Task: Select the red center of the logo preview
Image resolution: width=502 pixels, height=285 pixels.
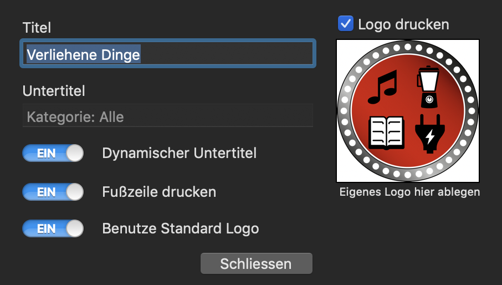Action: (x=407, y=110)
